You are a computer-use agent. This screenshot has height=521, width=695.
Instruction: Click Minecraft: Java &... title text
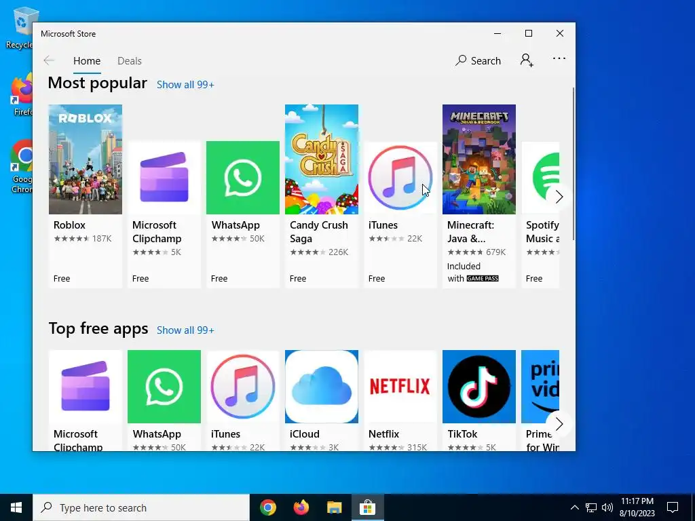click(x=471, y=232)
